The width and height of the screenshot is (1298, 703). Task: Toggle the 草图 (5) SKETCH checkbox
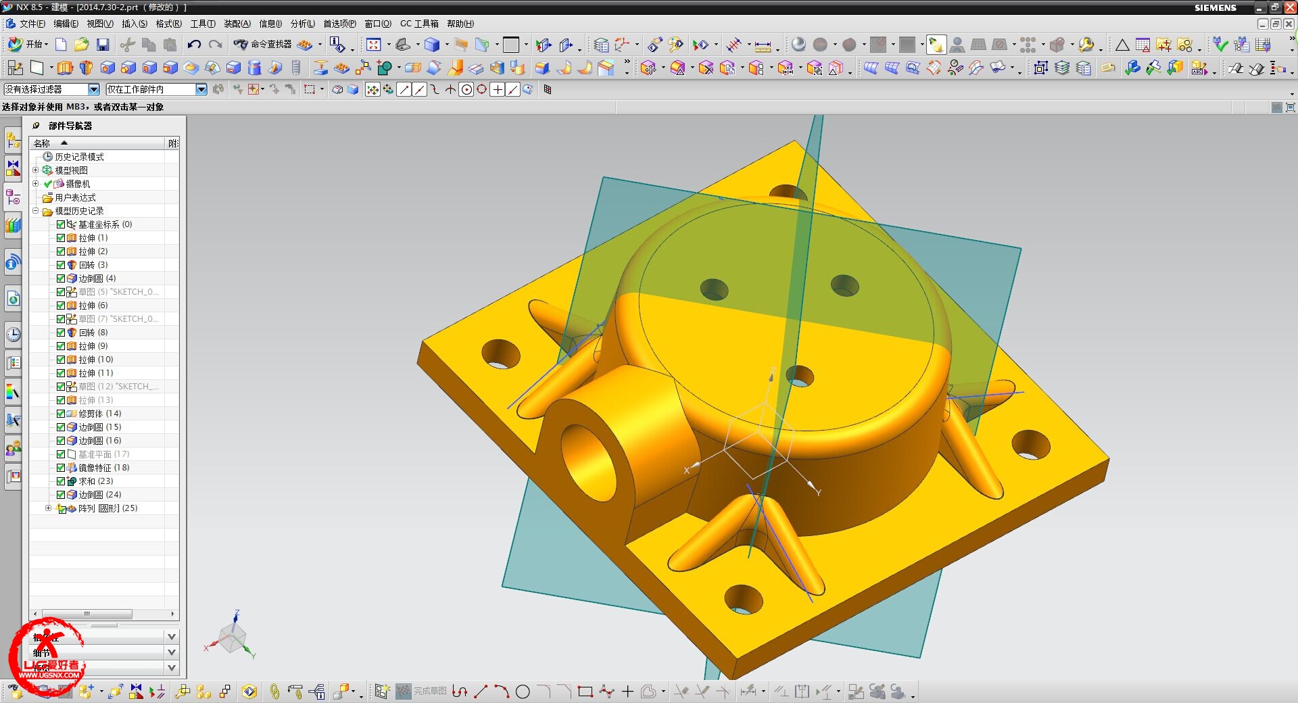tap(61, 292)
